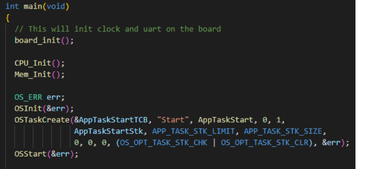Click the OS_OPT_TASK_STK_CLR constant
Screen dimensions: 366x169
(x=264, y=143)
